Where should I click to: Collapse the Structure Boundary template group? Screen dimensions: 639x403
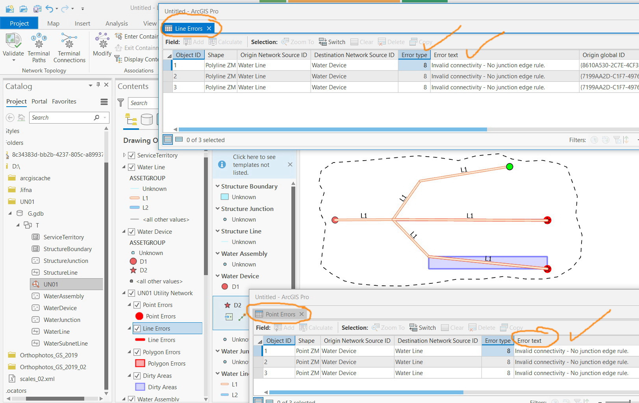click(217, 186)
